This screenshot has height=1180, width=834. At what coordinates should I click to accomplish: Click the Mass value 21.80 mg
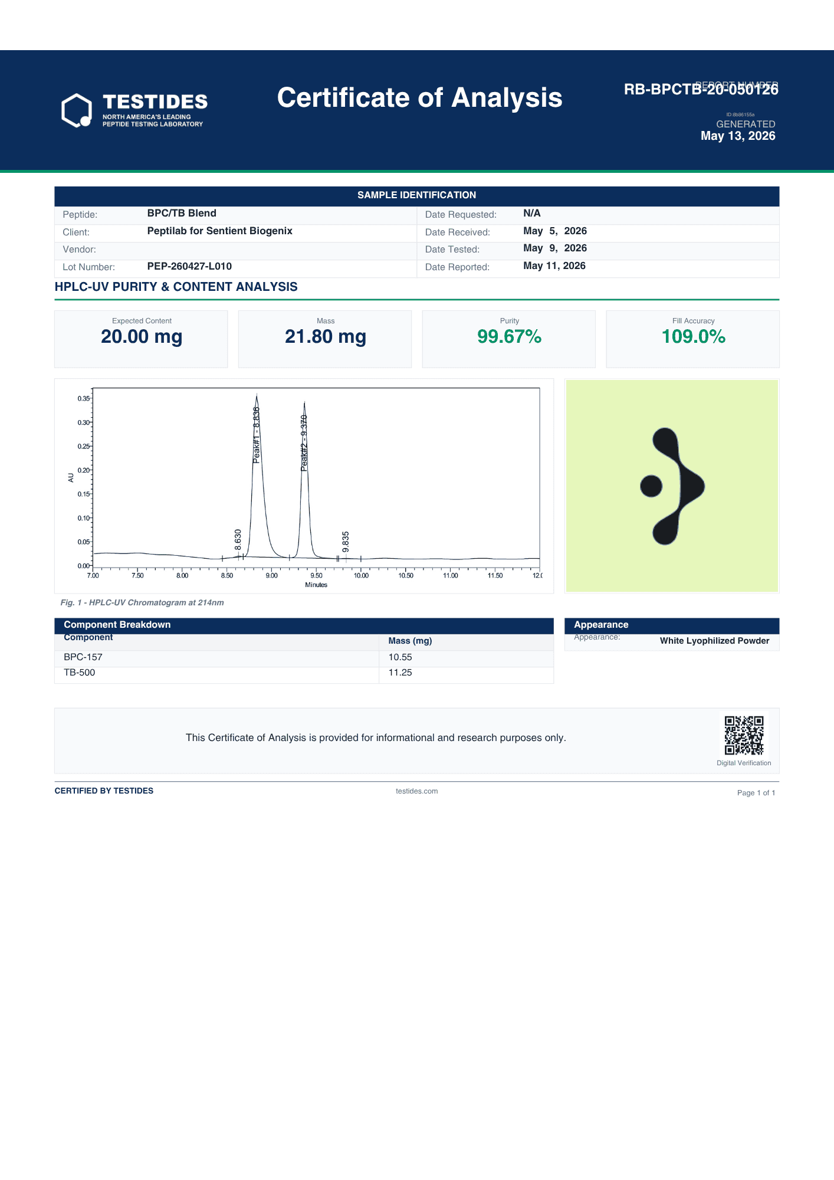click(x=326, y=337)
